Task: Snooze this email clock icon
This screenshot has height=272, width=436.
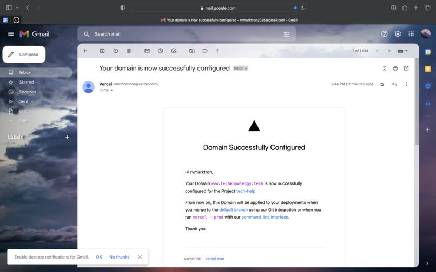Action: 161,51
